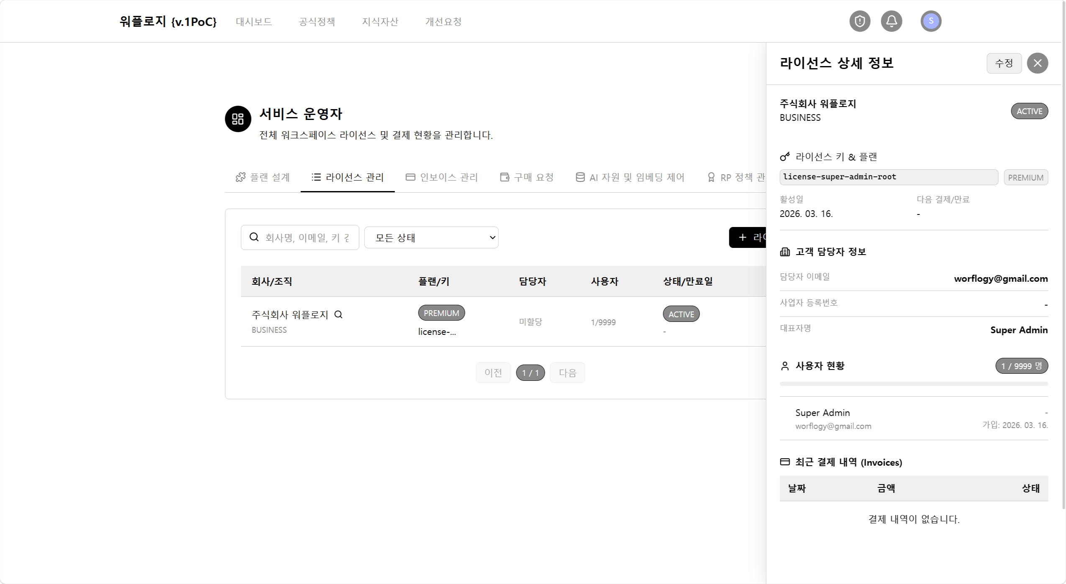Click the 서비스 운영자 grid icon

238,119
